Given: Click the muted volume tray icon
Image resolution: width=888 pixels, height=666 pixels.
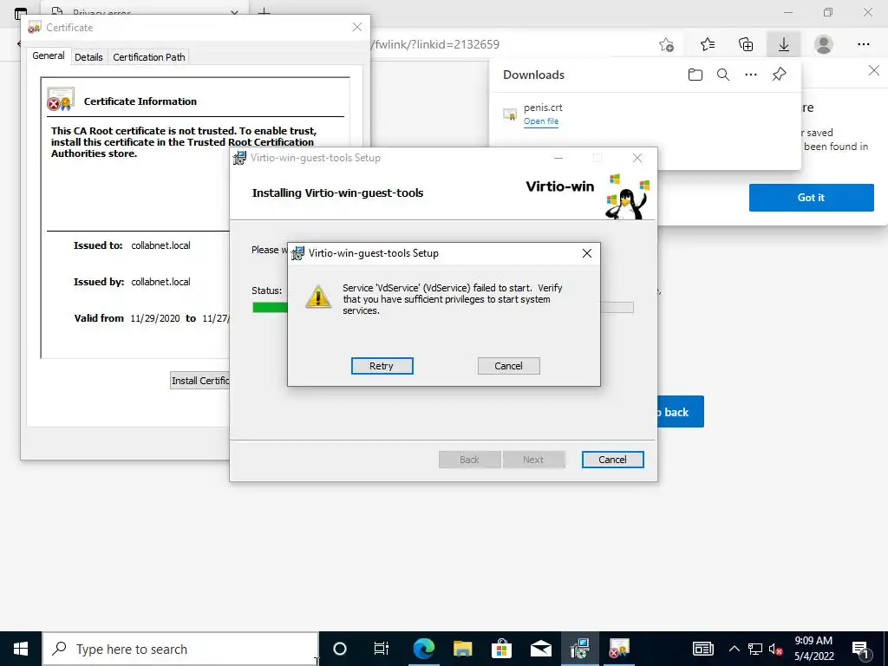Looking at the screenshot, I should [x=776, y=649].
